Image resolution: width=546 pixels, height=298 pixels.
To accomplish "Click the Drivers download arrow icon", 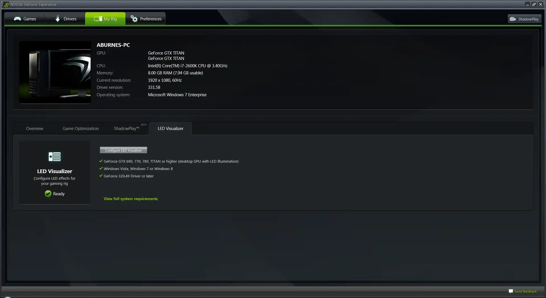I will 58,19.
